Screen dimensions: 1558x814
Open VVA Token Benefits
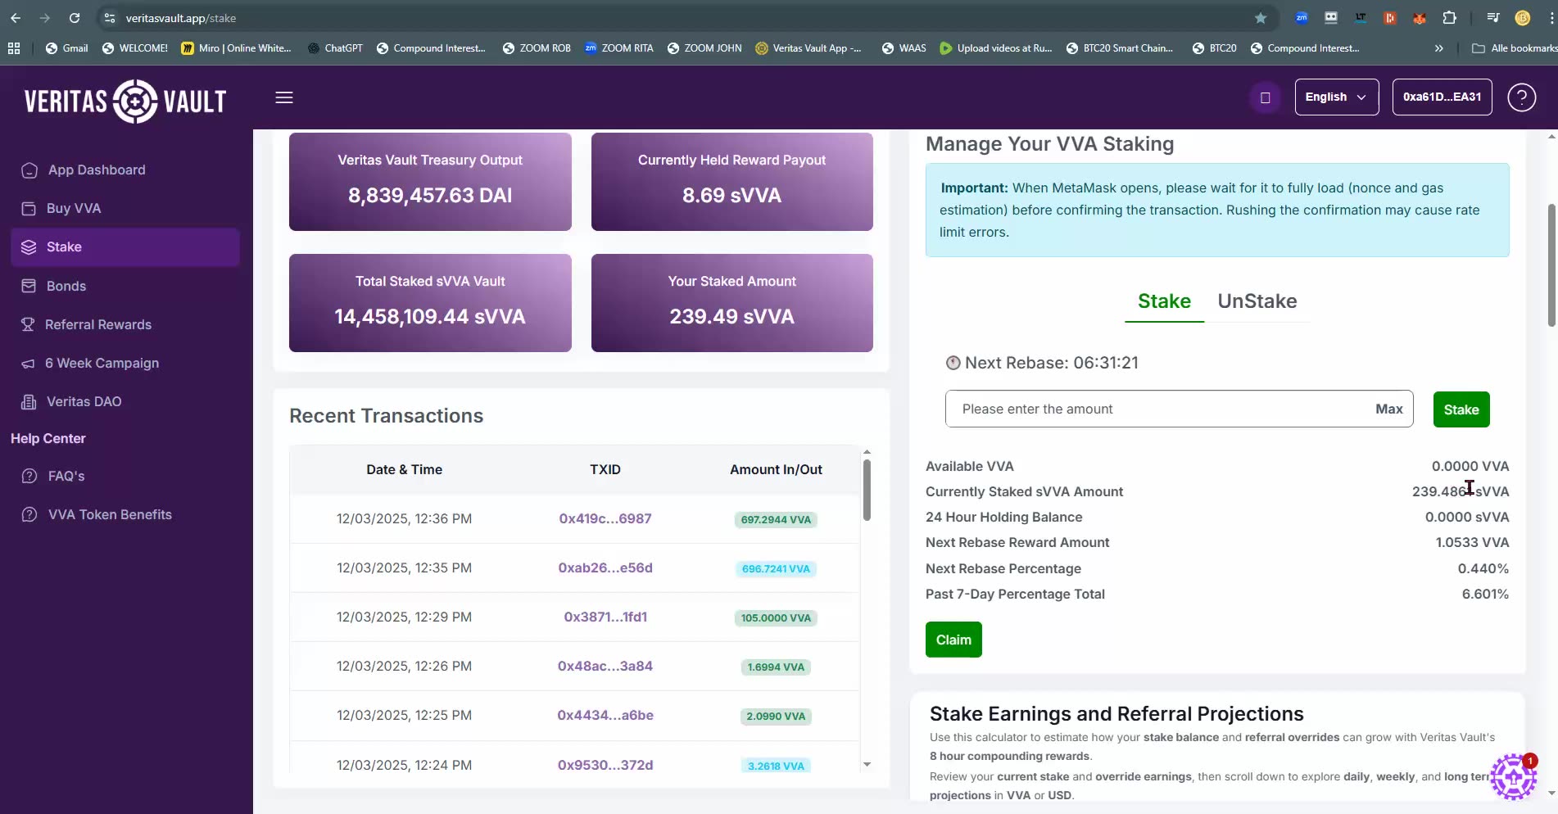(109, 514)
